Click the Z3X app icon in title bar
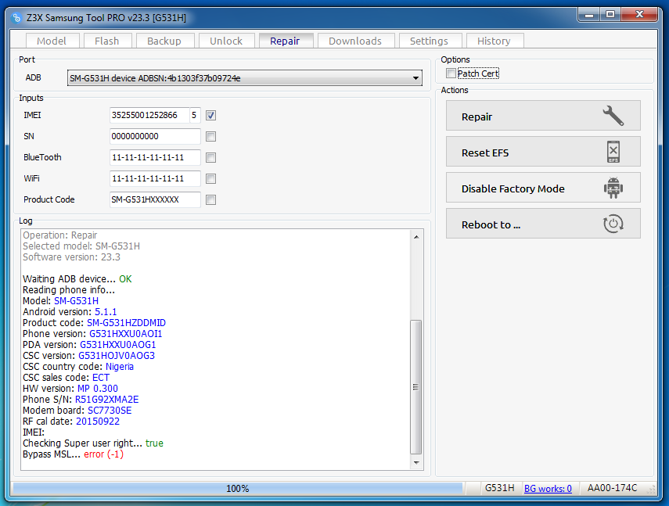The width and height of the screenshot is (669, 506). click(x=16, y=18)
